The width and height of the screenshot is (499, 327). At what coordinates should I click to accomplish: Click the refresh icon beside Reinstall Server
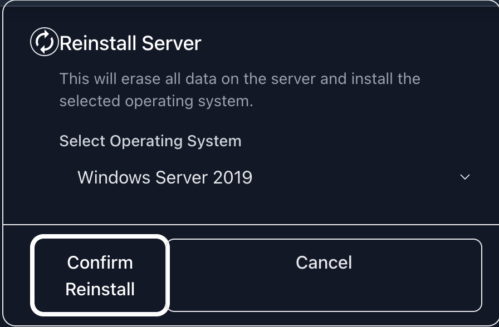tap(44, 42)
